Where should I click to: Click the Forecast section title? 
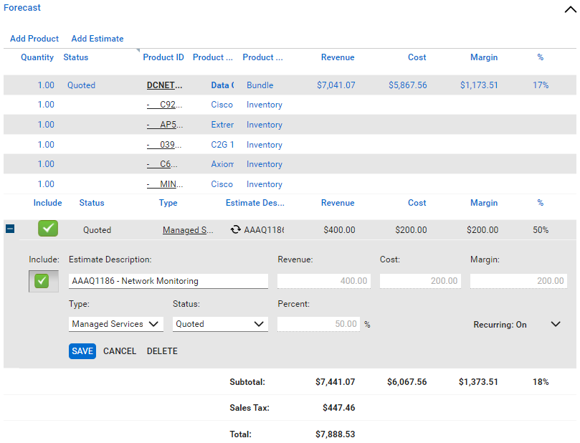[22, 8]
